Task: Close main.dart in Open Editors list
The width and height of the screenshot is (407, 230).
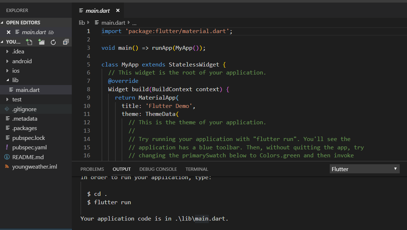Action: tap(9, 32)
